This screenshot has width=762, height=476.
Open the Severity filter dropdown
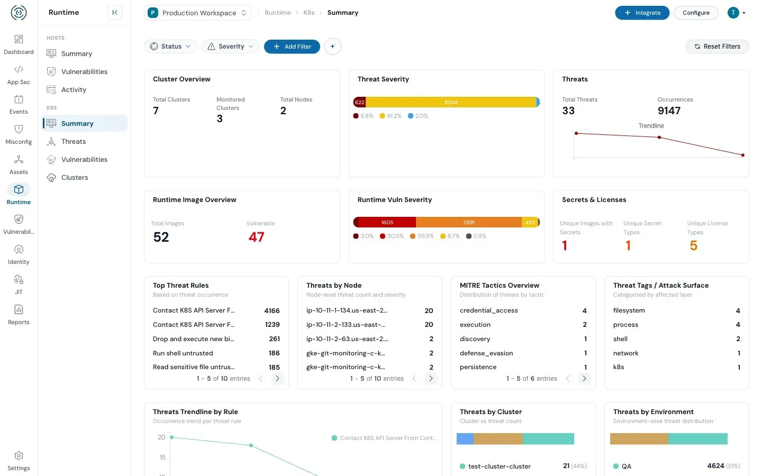231,47
